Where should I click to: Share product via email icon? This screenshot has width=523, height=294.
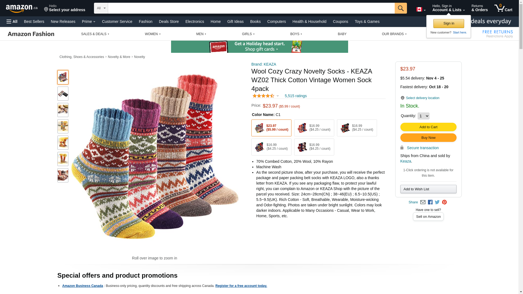click(423, 202)
